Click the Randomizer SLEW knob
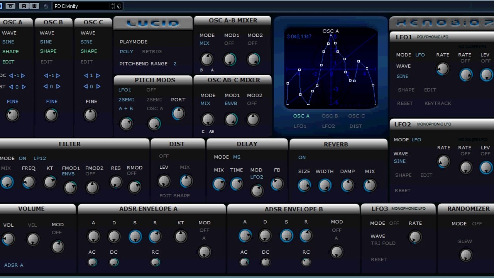The image size is (494, 278). coord(465,255)
